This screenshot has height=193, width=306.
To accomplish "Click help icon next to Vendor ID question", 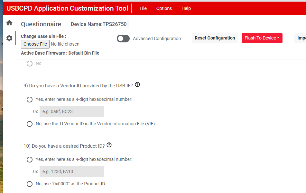I will 137,85.
